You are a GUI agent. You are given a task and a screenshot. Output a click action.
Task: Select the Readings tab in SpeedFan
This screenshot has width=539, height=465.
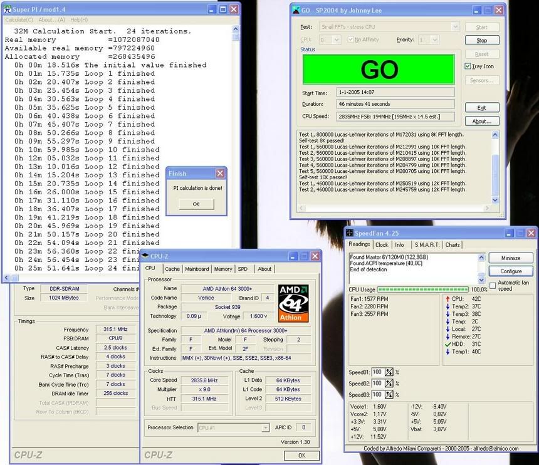(359, 244)
